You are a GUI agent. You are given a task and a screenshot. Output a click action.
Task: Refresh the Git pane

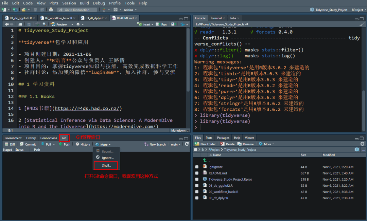pyautogui.click(x=187, y=144)
